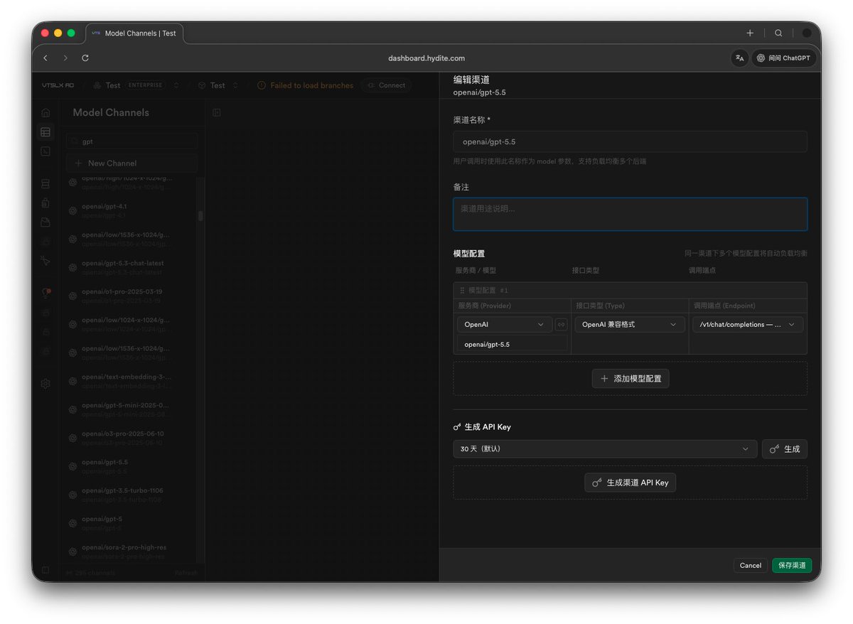Open the 30 天（默认） expiry dropdown

[x=605, y=449]
